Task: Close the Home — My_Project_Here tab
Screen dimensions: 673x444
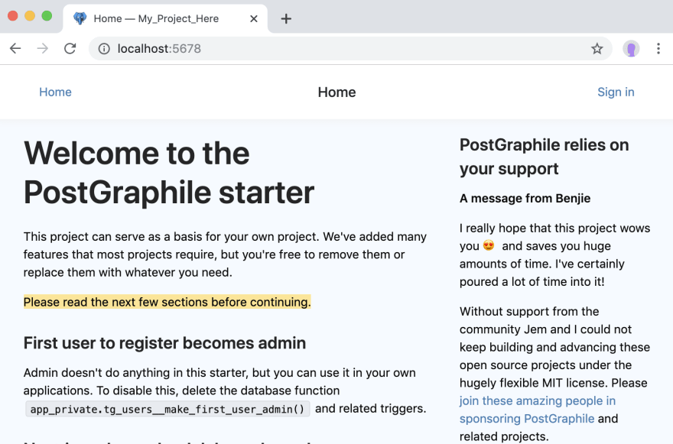Action: point(254,19)
